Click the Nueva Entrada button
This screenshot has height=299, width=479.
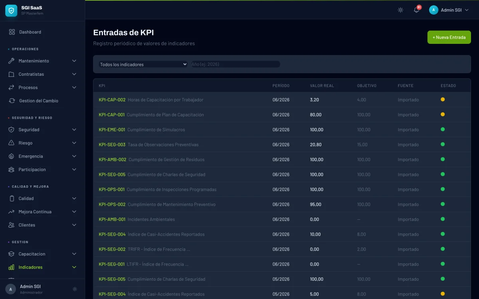(449, 37)
